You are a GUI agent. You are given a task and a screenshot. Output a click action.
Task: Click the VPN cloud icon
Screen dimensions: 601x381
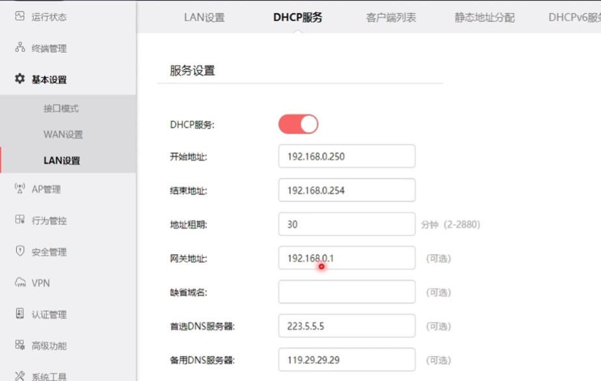click(20, 283)
